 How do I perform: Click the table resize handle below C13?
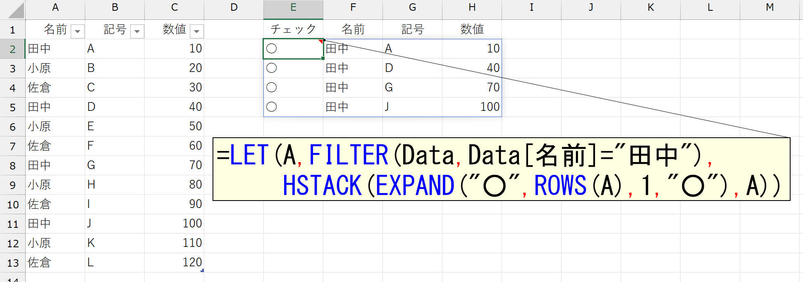pyautogui.click(x=202, y=270)
